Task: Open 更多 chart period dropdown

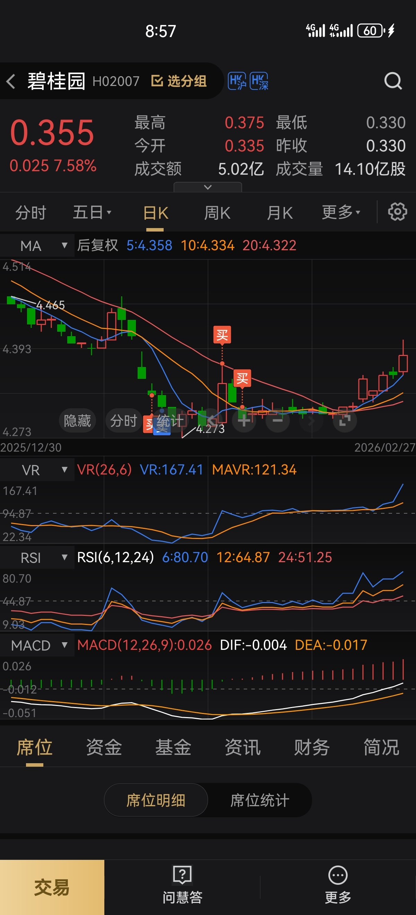Action: point(341,212)
